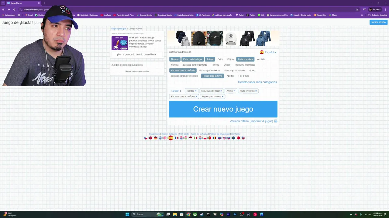Image resolution: width=389 pixels, height=218 pixels.
Task: Go back with browser back arrow
Action: 3,9
